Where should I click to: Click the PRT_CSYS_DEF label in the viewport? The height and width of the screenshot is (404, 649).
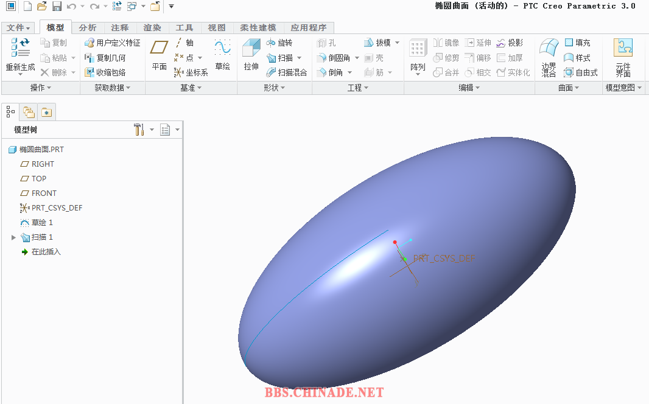(x=444, y=259)
